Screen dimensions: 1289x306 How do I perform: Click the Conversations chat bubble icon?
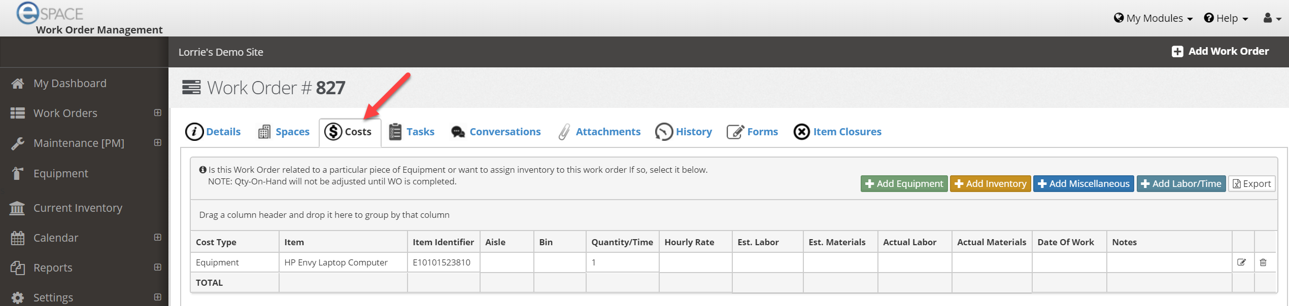458,132
